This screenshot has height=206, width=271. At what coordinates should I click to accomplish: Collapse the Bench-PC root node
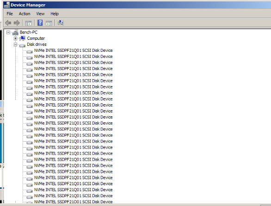[x=8, y=32]
